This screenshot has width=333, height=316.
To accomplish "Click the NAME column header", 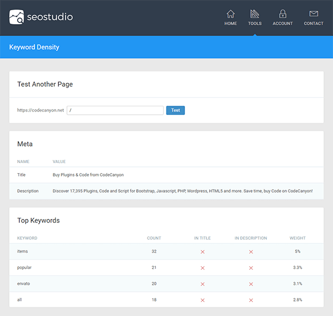I will pyautogui.click(x=23, y=161).
